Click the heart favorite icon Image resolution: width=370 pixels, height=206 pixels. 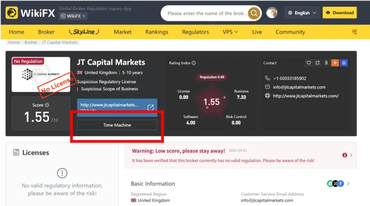click(x=309, y=63)
